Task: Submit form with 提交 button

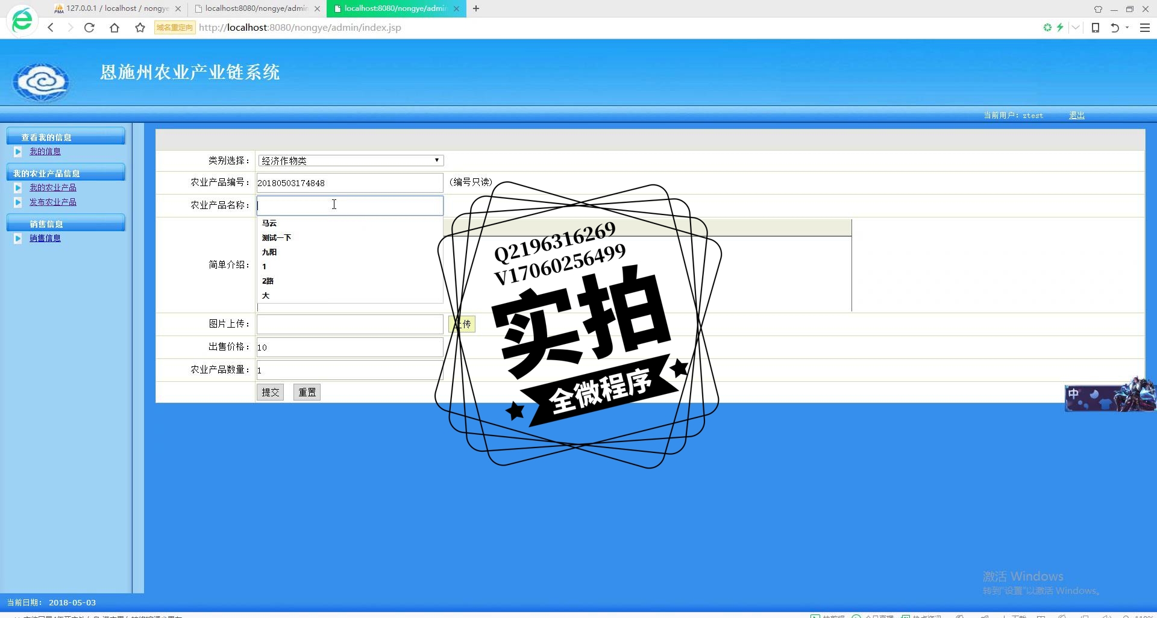Action: point(270,392)
